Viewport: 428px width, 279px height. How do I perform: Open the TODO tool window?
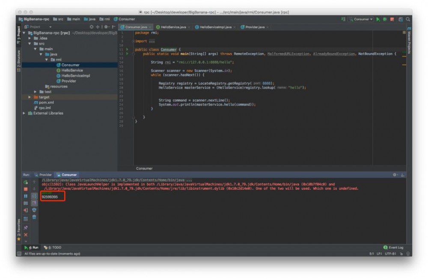tap(54, 247)
